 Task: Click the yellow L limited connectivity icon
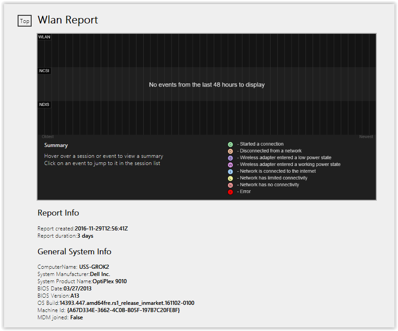(x=230, y=179)
